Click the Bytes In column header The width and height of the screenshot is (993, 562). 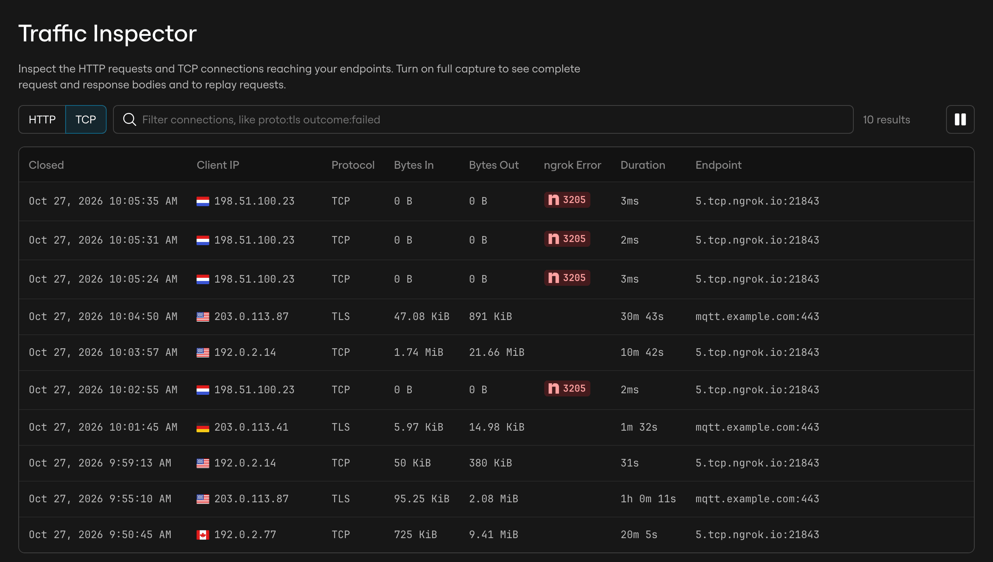point(414,165)
